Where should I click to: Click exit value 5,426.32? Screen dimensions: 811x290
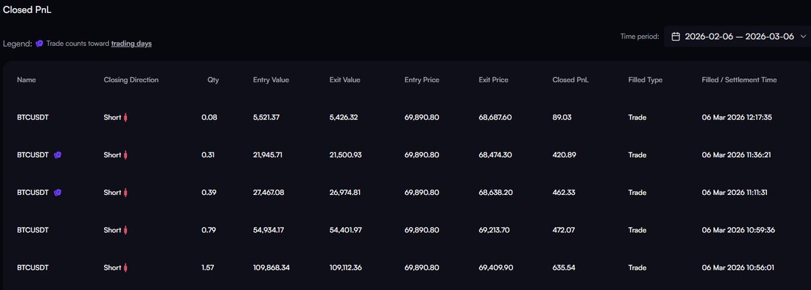[x=343, y=117]
